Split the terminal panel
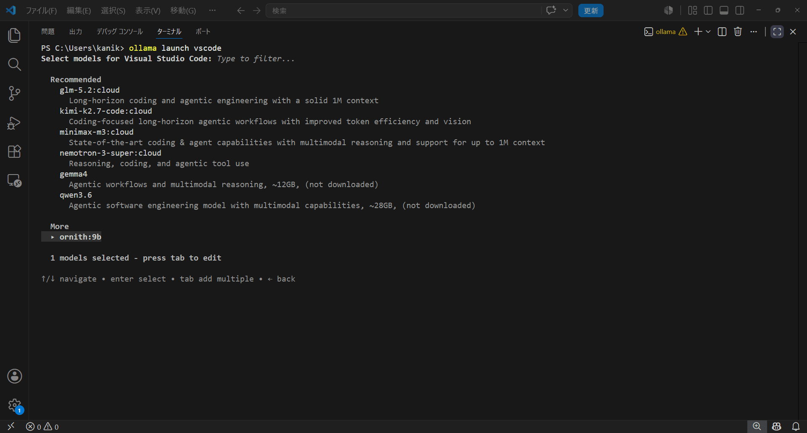The width and height of the screenshot is (807, 433). 722,32
